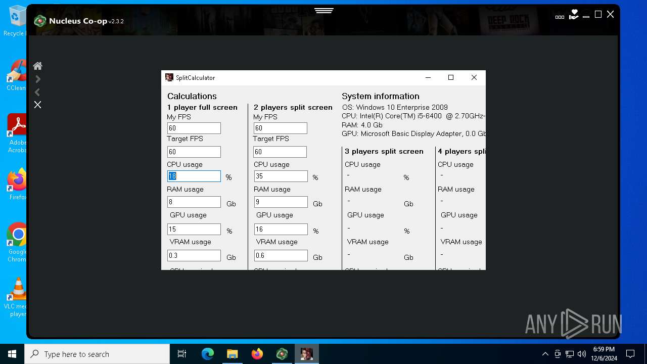Click 3 players CPU usage label

362,164
